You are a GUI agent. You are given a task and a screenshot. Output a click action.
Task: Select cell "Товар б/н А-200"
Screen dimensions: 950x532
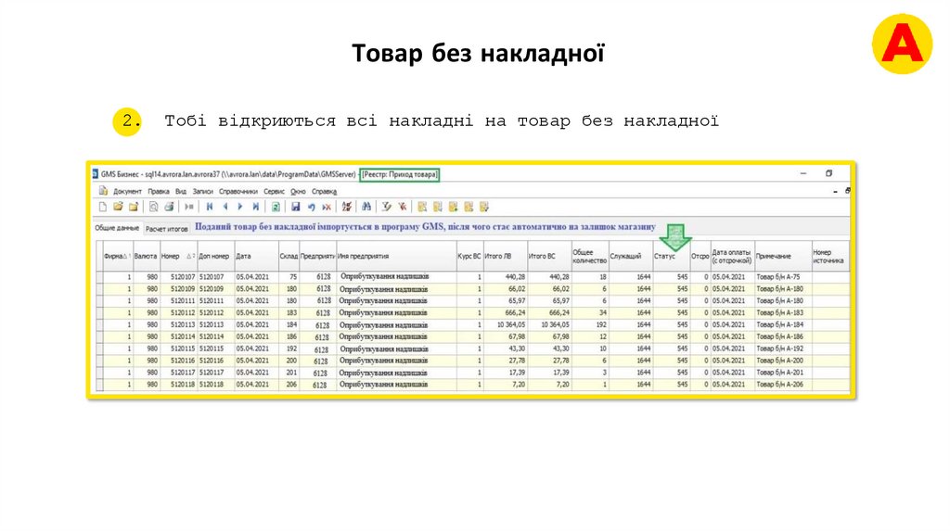click(783, 361)
